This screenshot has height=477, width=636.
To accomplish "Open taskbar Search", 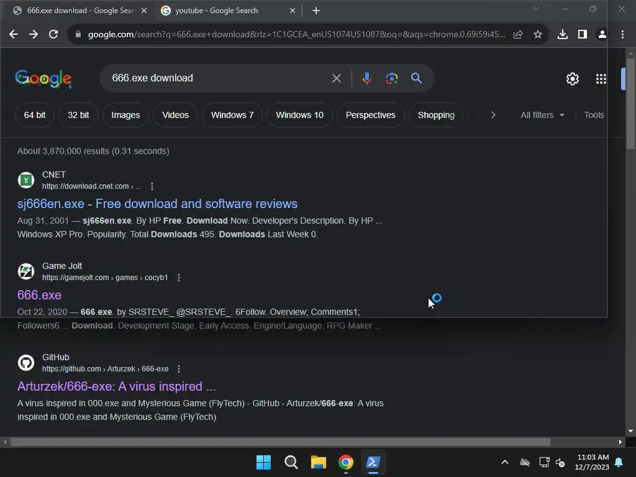I will 291,462.
